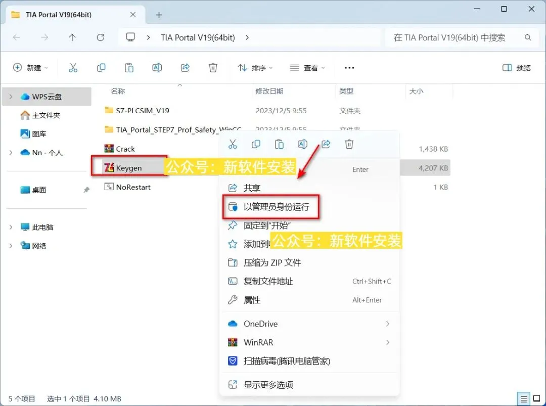Screen dimensions: 546x406
Task: Click the toolbar Delete trash icon
Action: [x=213, y=68]
